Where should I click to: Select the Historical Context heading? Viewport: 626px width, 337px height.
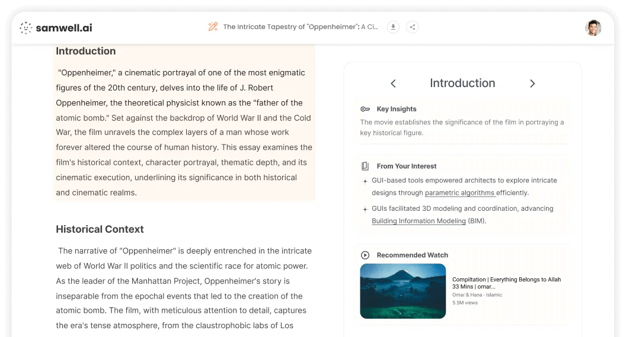point(100,229)
